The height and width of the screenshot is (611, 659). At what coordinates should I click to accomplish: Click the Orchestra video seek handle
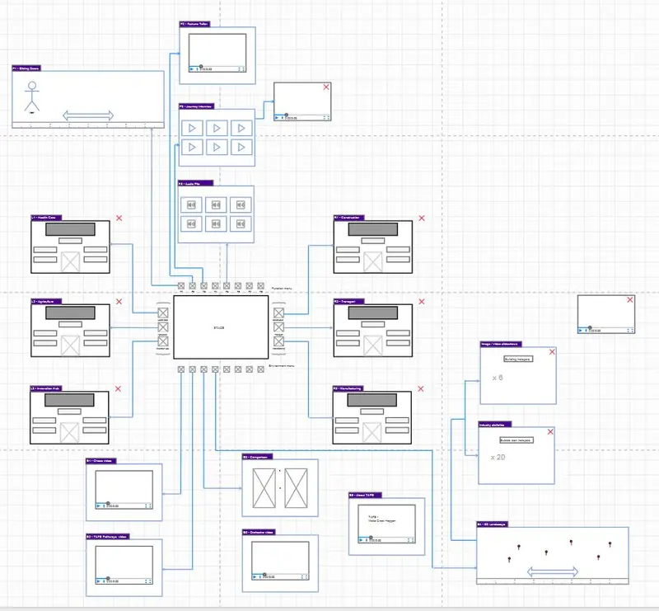[x=264, y=575]
